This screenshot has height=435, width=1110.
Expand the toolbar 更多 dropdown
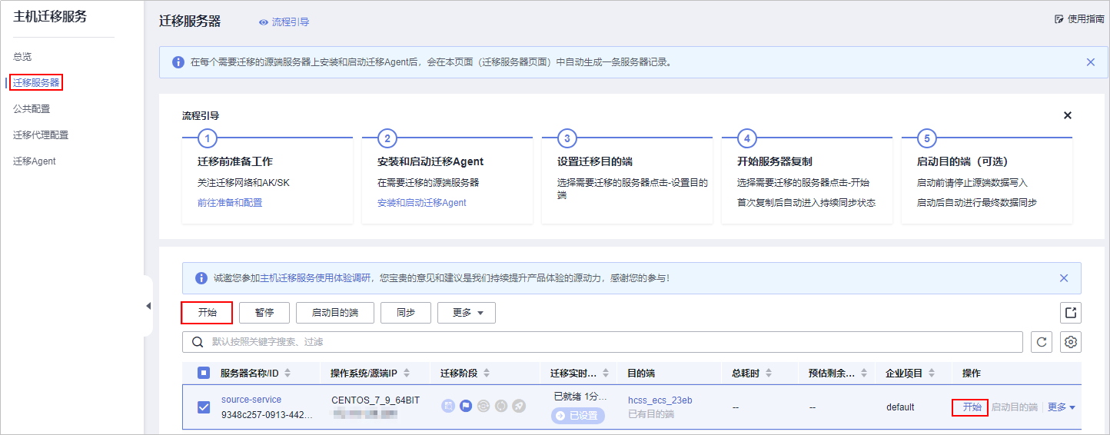click(x=467, y=313)
